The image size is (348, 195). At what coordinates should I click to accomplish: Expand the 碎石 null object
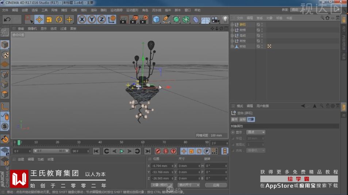(x=232, y=24)
